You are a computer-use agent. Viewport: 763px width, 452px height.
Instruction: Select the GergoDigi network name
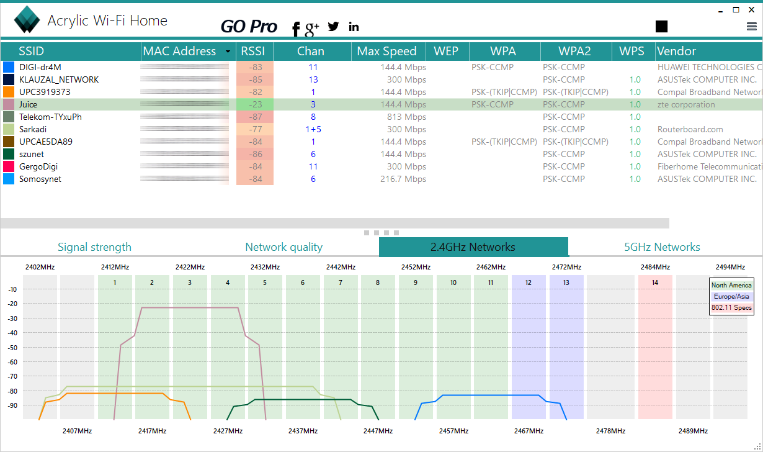[38, 166]
